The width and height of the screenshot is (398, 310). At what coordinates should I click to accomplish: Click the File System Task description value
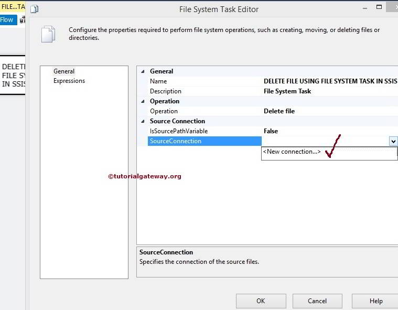pos(287,91)
